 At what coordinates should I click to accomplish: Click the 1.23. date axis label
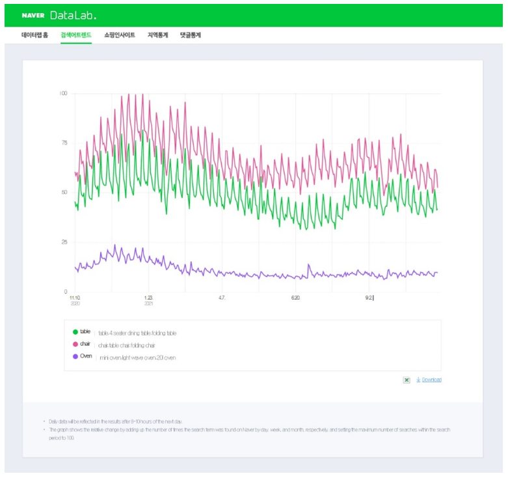point(148,298)
